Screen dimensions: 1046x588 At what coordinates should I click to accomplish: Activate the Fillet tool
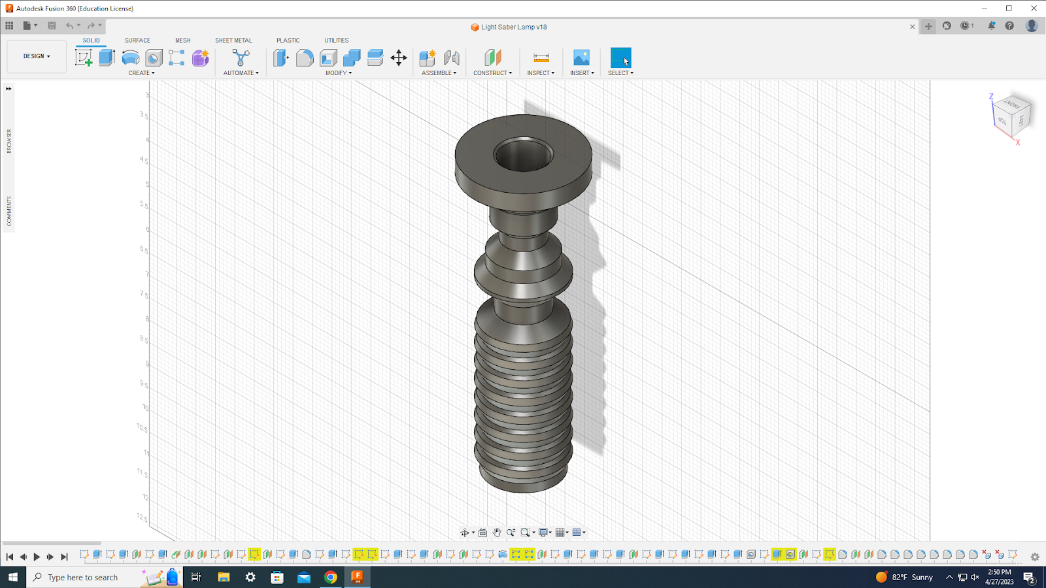pos(305,57)
